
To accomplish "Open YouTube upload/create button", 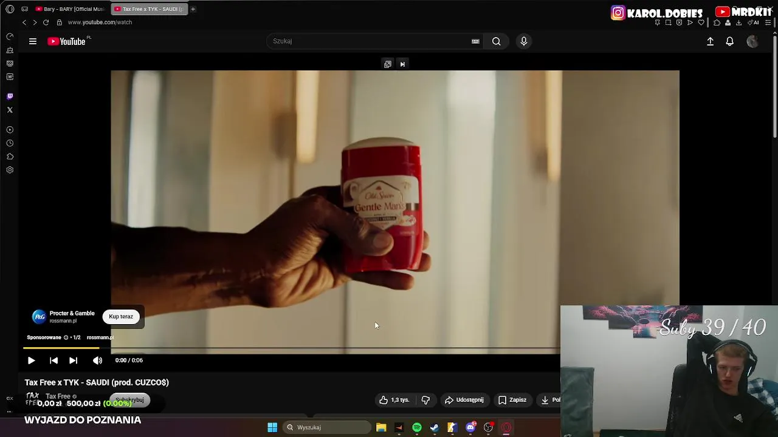I will [710, 41].
